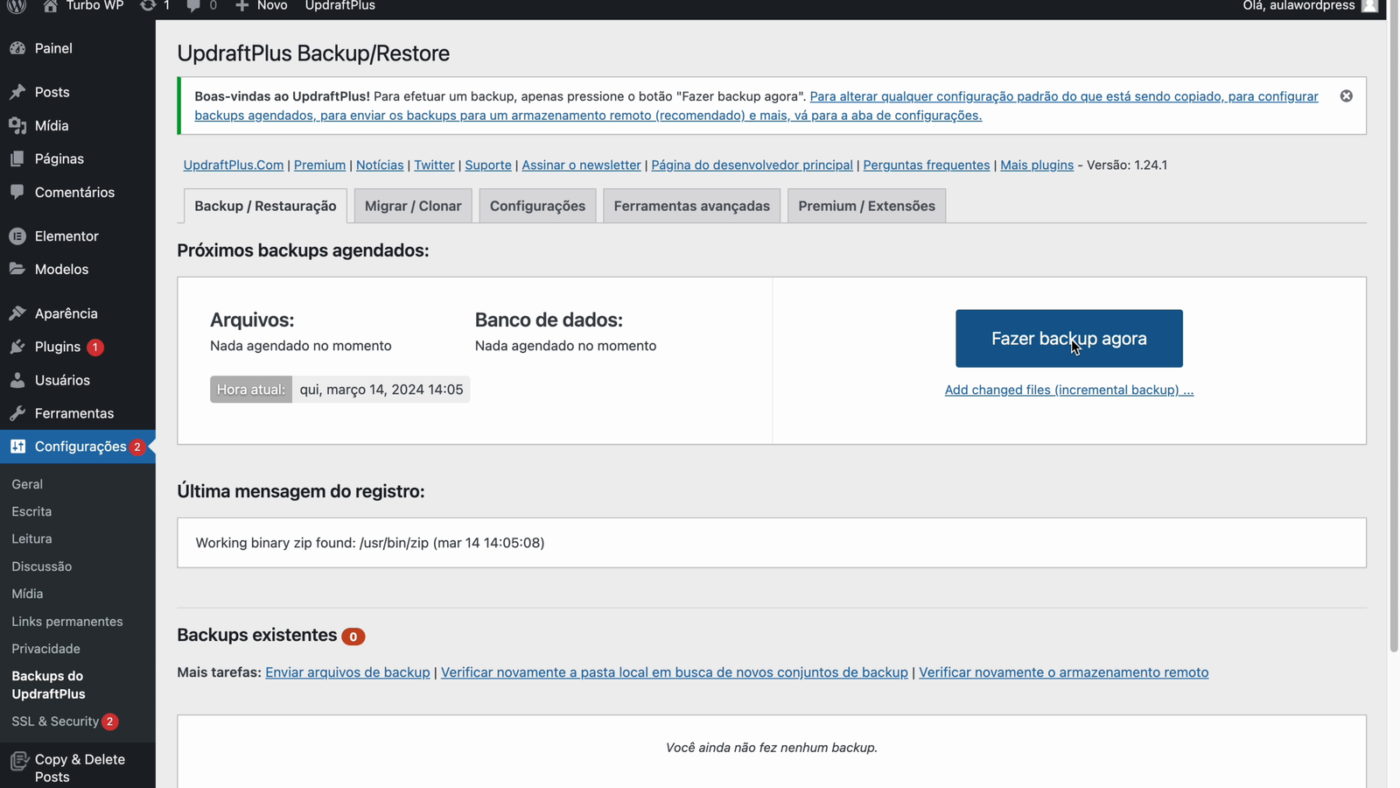Open the Geral settings submenu item

click(27, 484)
